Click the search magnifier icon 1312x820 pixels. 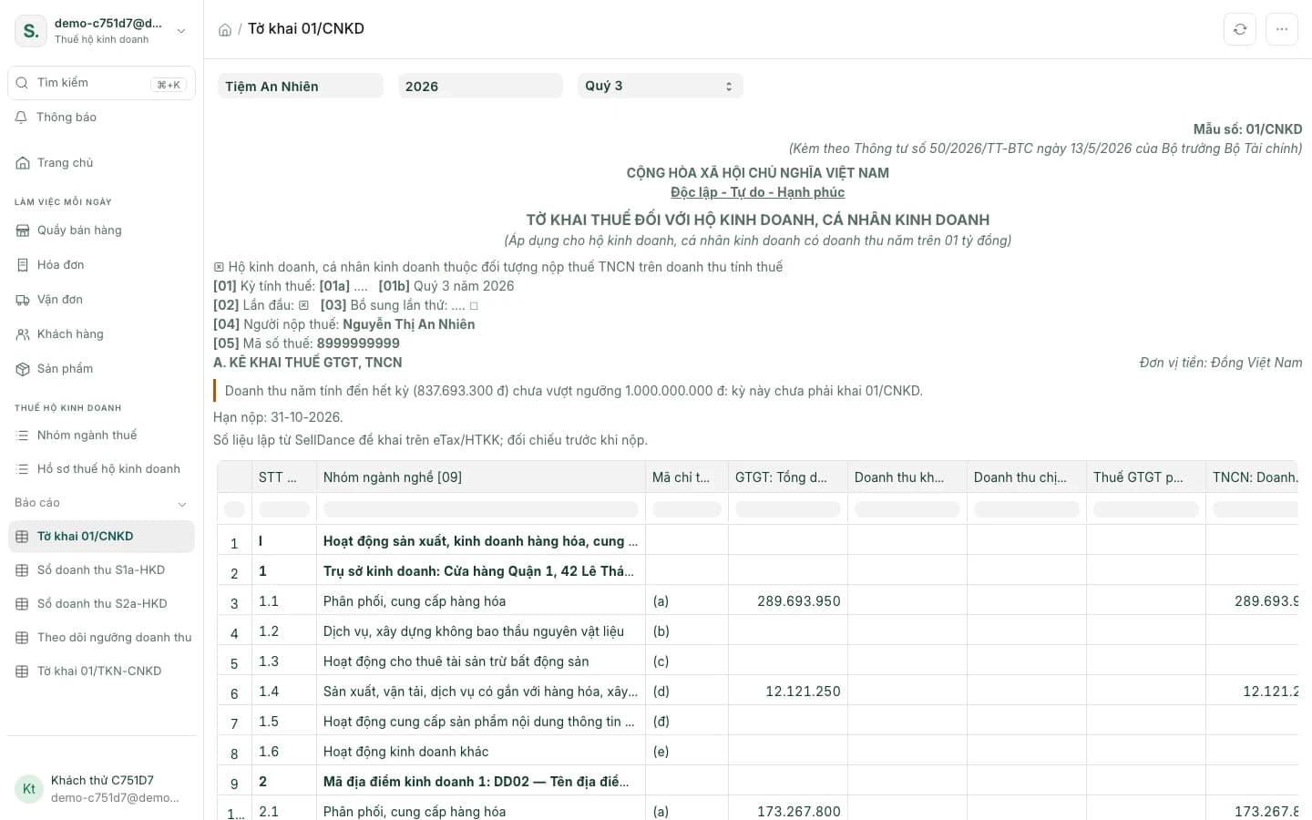pos(22,83)
